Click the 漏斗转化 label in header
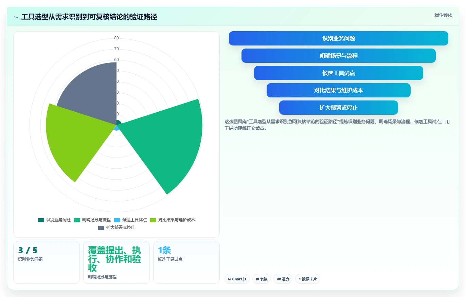Image resolution: width=466 pixels, height=297 pixels. tap(443, 15)
